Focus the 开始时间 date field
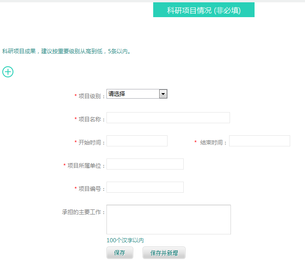Image resolution: width=305 pixels, height=265 pixels. tap(137, 141)
